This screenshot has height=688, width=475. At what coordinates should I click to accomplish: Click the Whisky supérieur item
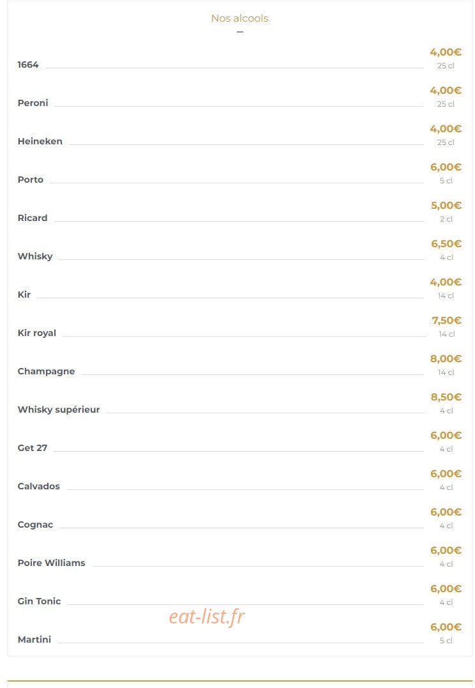coord(59,409)
